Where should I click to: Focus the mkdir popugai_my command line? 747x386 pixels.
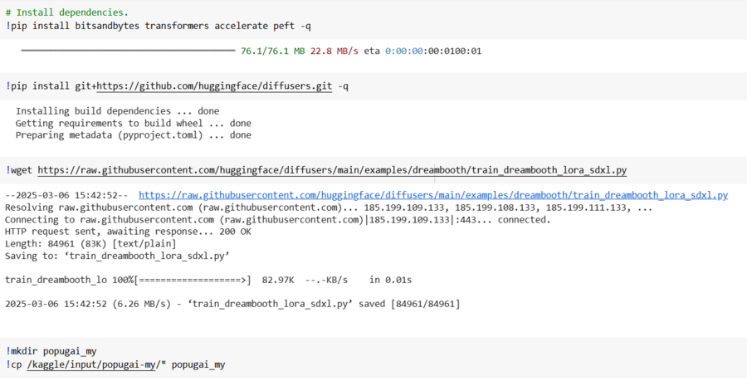pos(51,351)
